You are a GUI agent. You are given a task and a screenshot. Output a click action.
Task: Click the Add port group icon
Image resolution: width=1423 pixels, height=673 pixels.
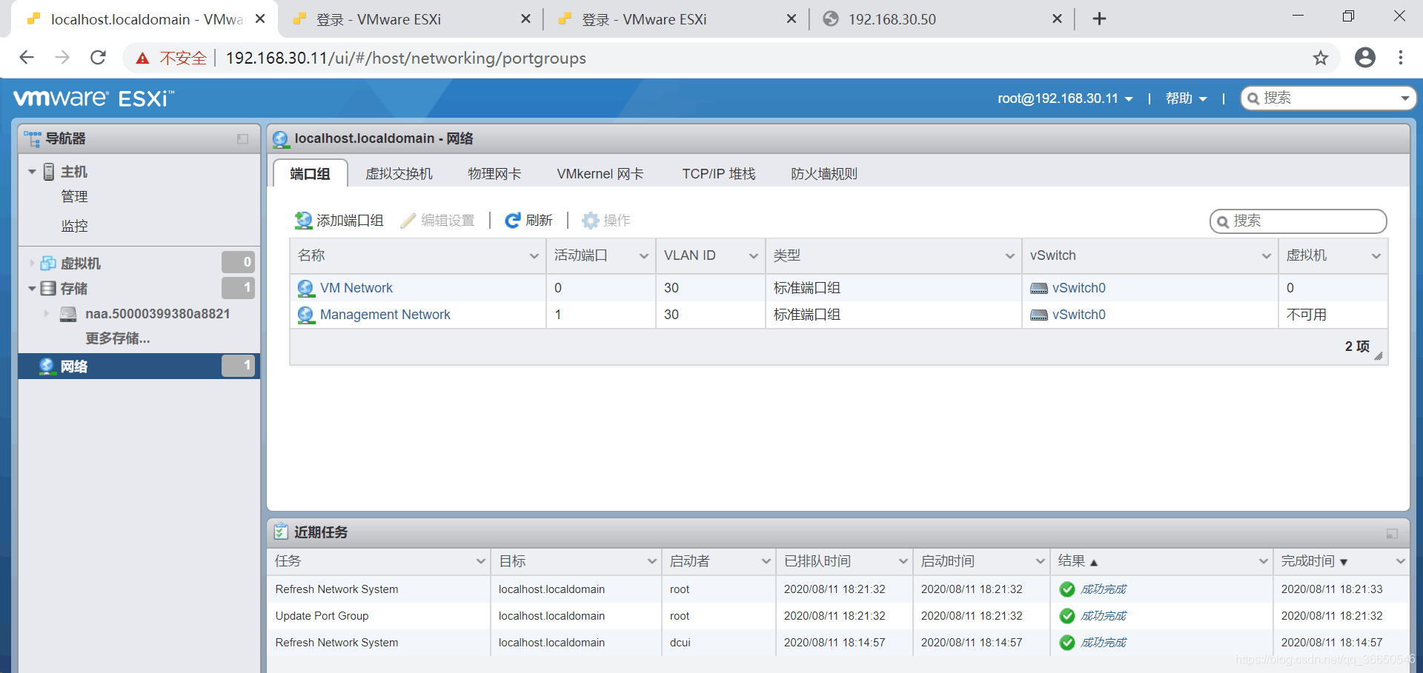pyautogui.click(x=303, y=220)
